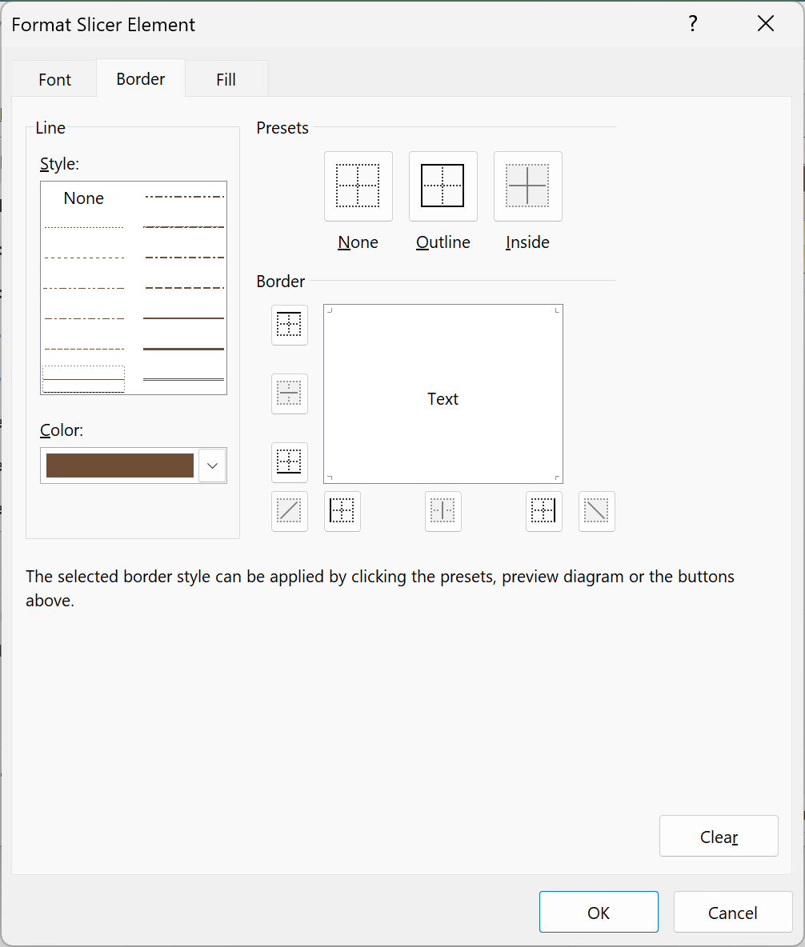805x947 pixels.
Task: Toggle the inside horizontal border button
Action: (290, 394)
